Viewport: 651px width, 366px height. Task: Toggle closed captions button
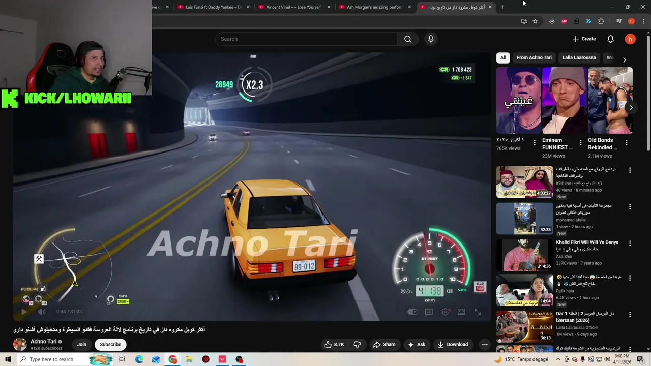click(429, 312)
